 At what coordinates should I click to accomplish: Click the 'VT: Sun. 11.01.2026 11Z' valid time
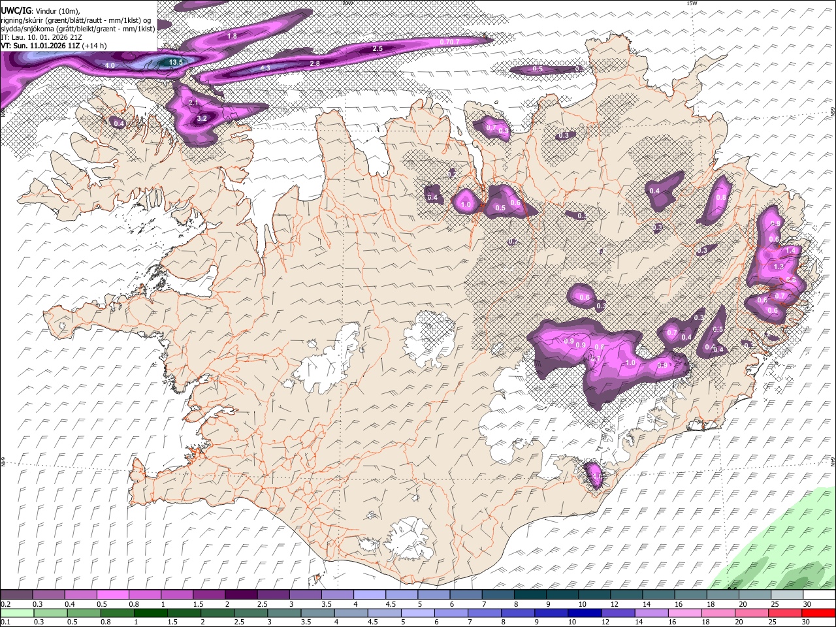[40, 46]
